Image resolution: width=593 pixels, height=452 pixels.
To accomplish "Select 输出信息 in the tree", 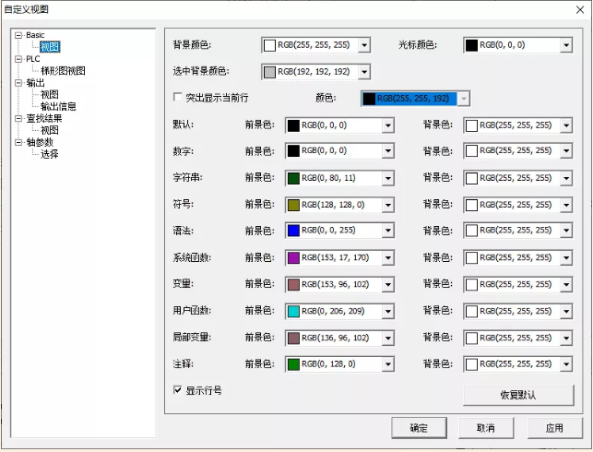I will 58,106.
